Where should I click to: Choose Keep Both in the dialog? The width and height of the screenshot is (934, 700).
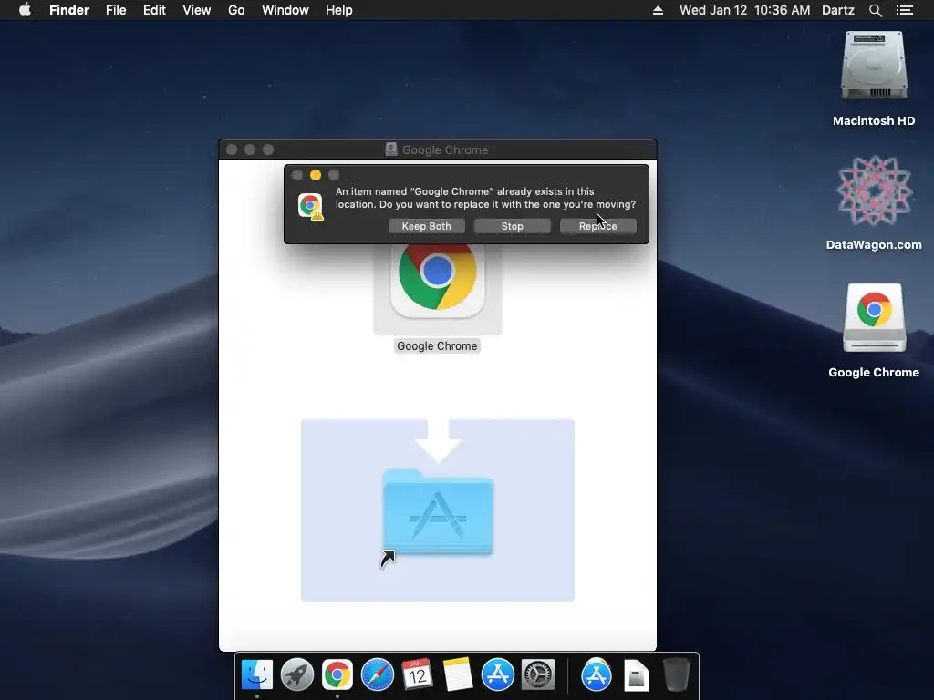coord(427,226)
